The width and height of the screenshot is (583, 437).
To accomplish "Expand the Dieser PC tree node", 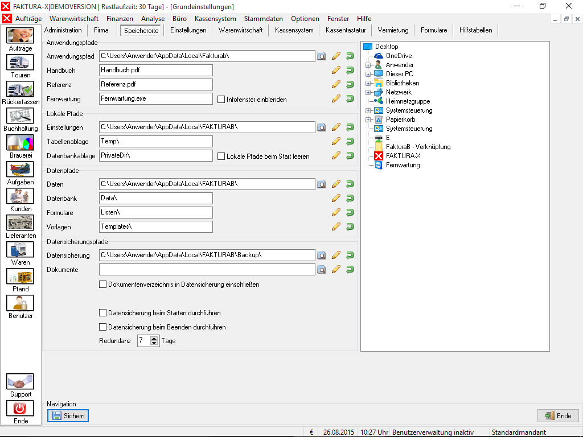I will 368,74.
